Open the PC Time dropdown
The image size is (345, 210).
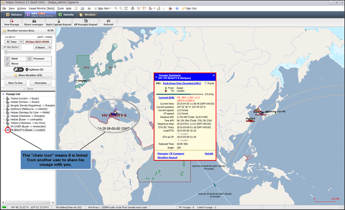(21, 42)
